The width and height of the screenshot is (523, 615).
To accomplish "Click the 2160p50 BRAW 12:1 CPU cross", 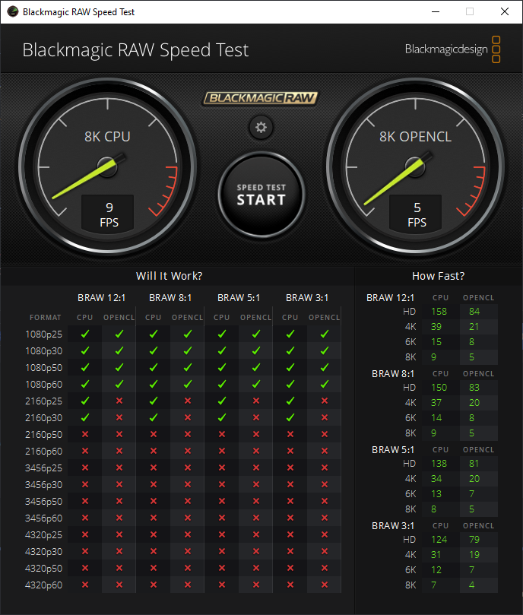I will tap(85, 434).
